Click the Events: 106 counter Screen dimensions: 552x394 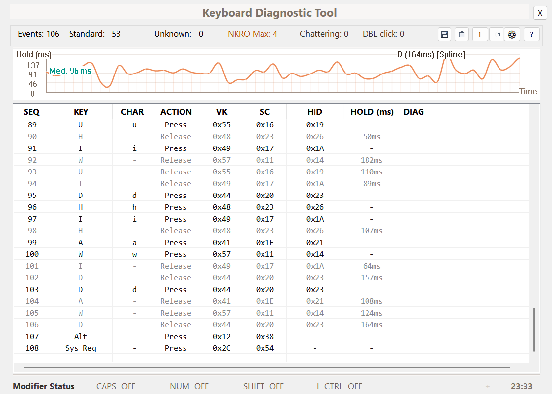tap(38, 34)
